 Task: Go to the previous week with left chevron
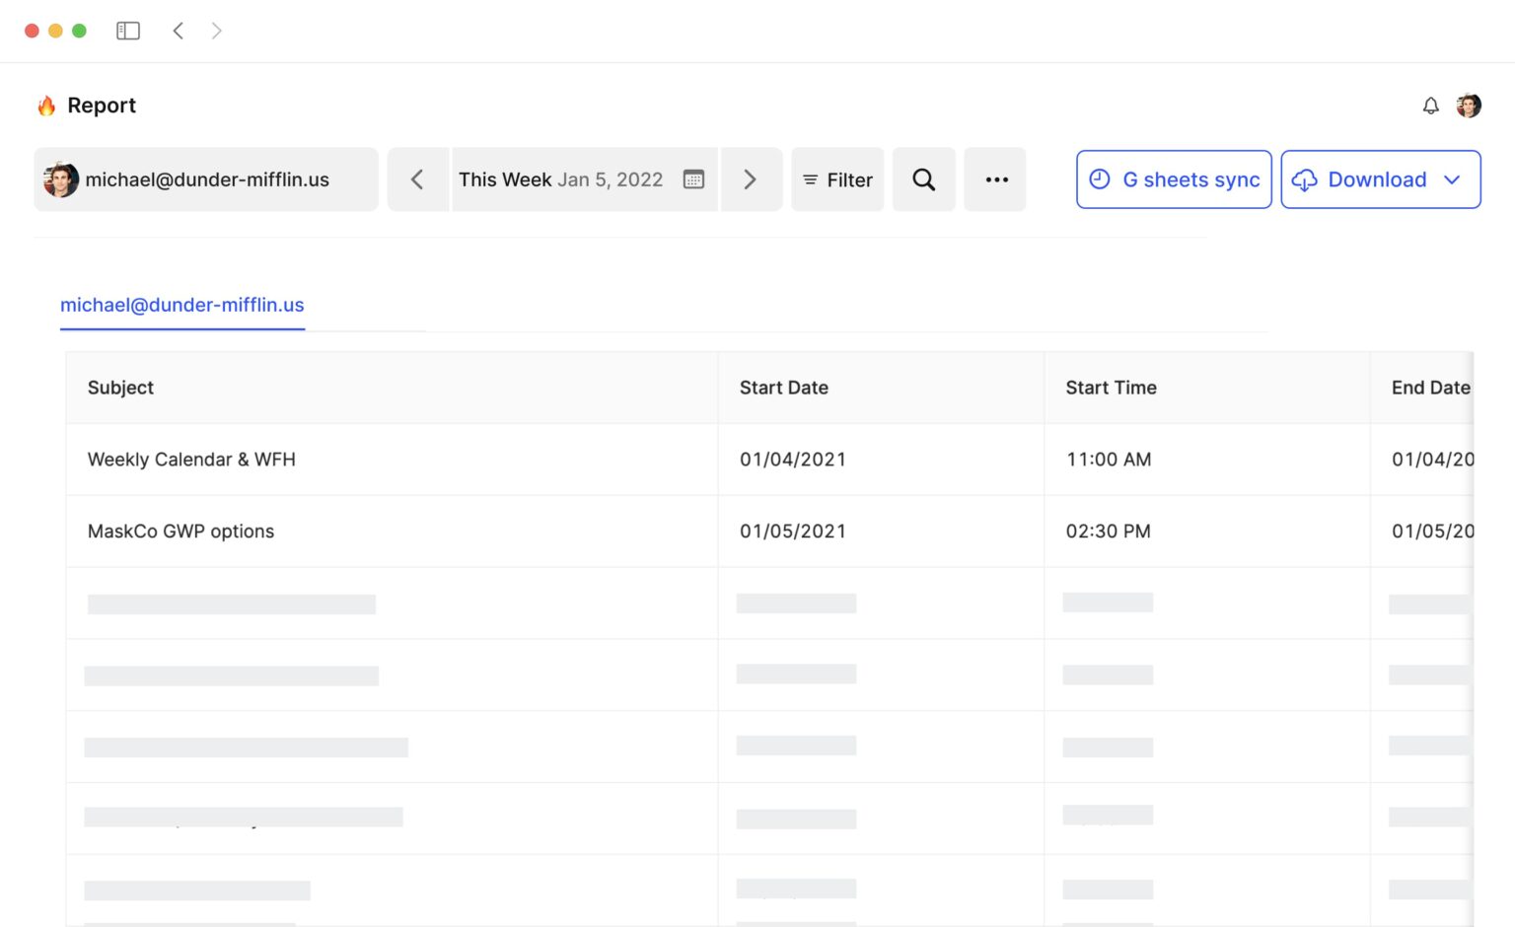(x=417, y=179)
